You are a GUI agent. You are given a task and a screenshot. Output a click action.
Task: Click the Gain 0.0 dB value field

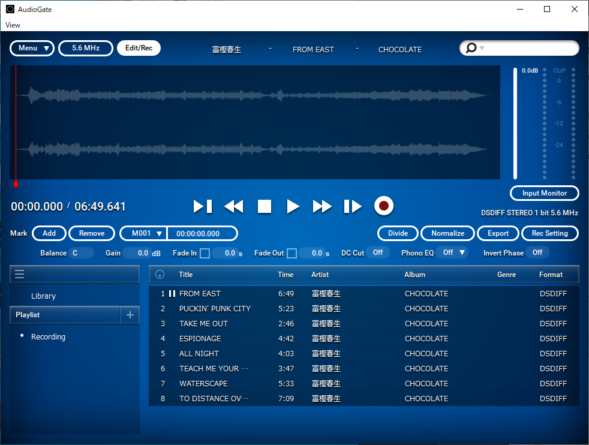coord(137,252)
